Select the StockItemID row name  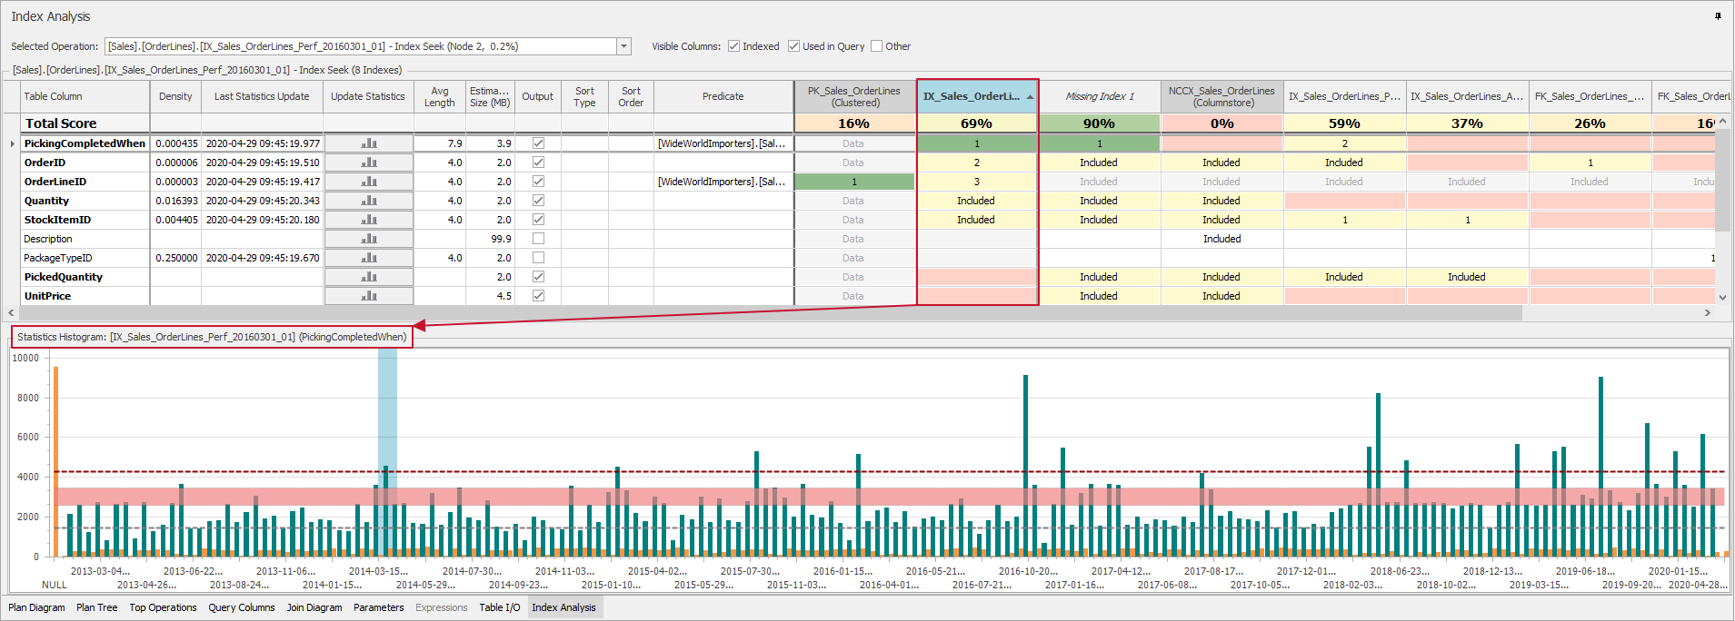(57, 220)
